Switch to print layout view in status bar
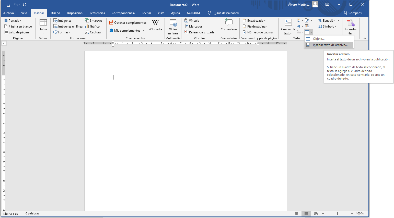Image resolution: width=394 pixels, height=218 pixels. point(306,214)
